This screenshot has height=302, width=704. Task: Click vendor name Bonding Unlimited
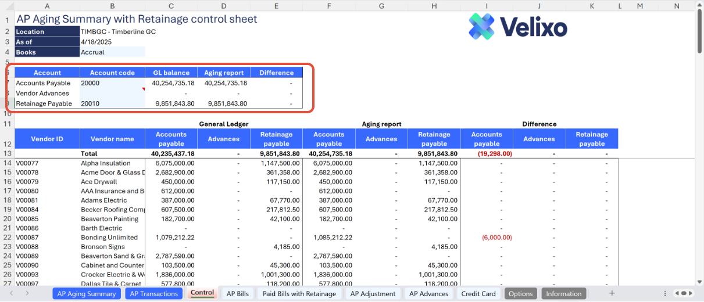click(109, 238)
